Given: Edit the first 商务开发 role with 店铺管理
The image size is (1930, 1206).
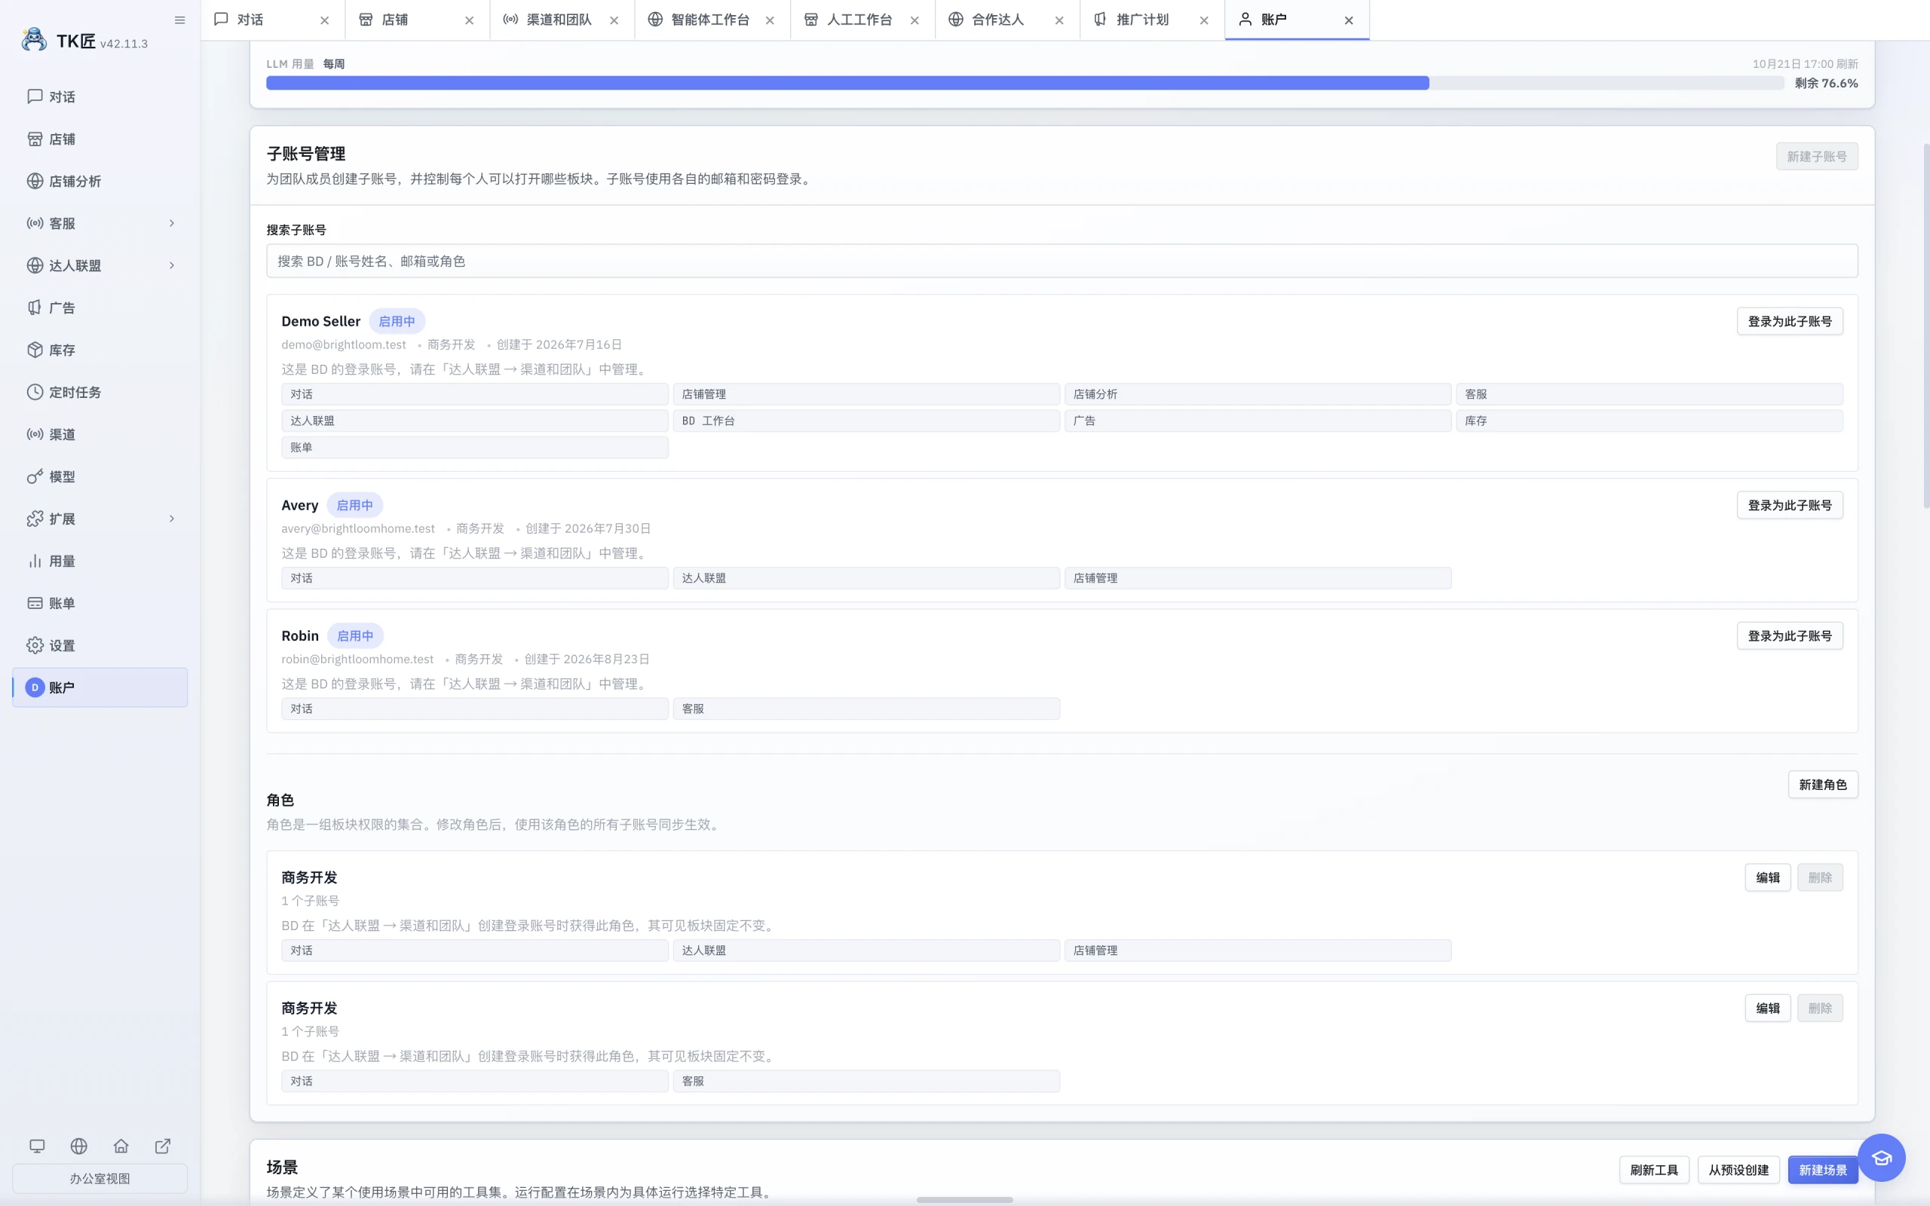Looking at the screenshot, I should 1767,877.
